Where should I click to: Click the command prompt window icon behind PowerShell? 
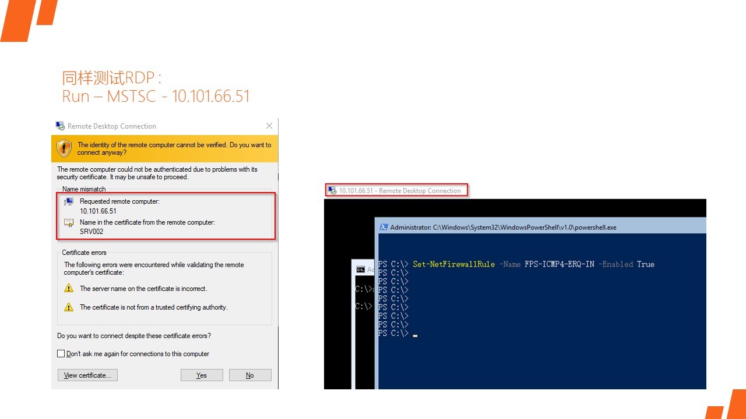361,269
